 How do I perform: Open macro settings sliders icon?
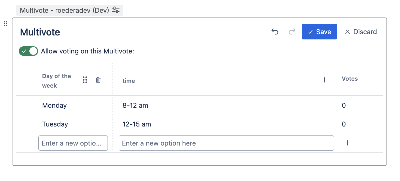pyautogui.click(x=116, y=10)
